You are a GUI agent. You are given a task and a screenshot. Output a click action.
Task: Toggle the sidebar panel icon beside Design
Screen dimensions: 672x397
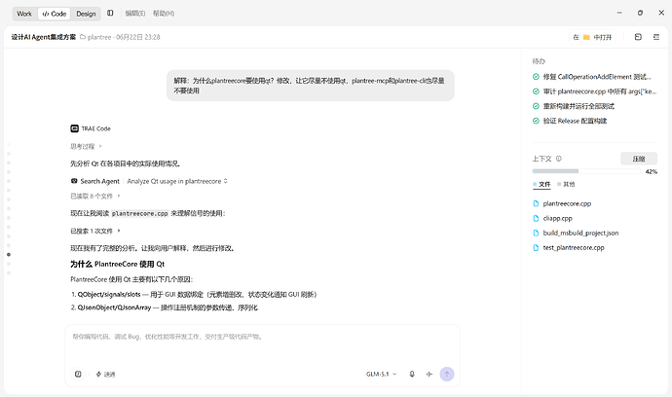click(x=110, y=14)
